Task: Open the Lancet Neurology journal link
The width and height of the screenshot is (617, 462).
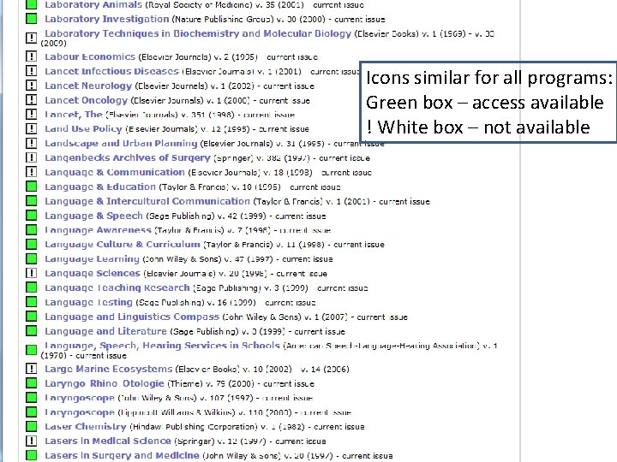Action: coord(88,86)
